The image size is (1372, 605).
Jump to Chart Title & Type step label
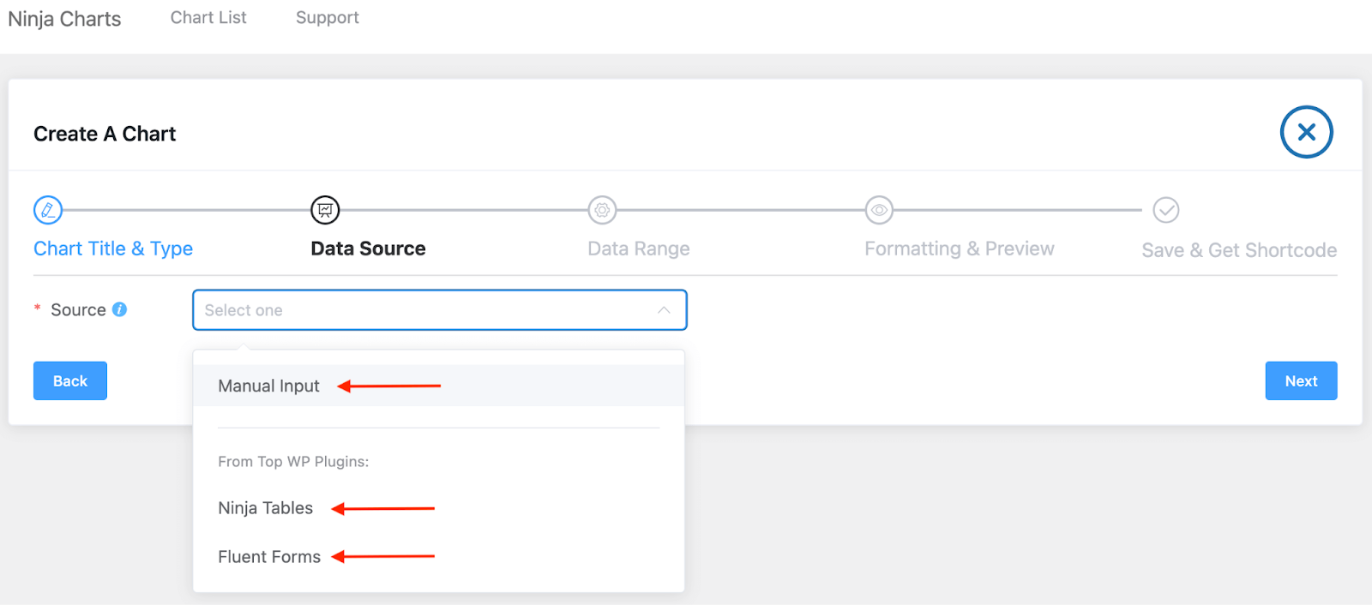(113, 249)
